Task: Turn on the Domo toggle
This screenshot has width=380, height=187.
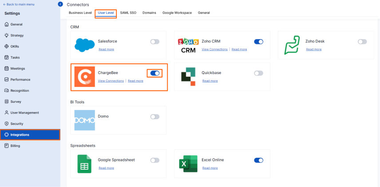Action: [x=155, y=117]
